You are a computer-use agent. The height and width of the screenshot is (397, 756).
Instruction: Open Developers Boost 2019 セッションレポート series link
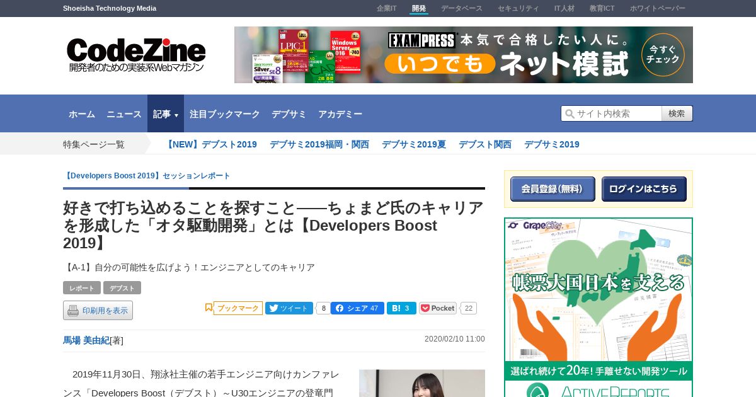coord(147,176)
